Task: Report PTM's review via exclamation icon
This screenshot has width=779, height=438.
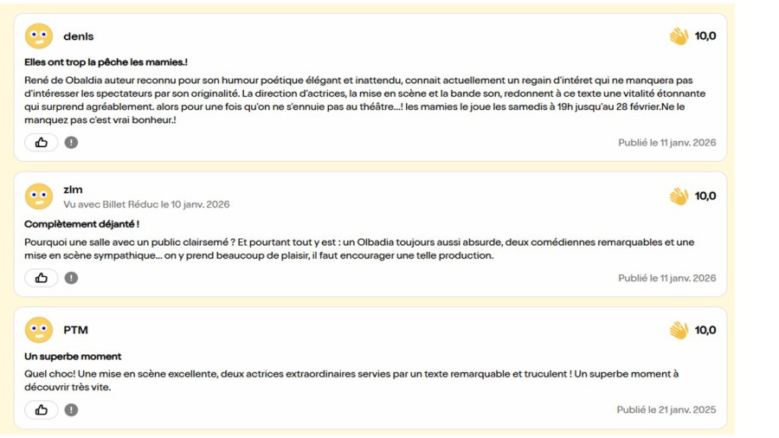Action: click(x=71, y=410)
